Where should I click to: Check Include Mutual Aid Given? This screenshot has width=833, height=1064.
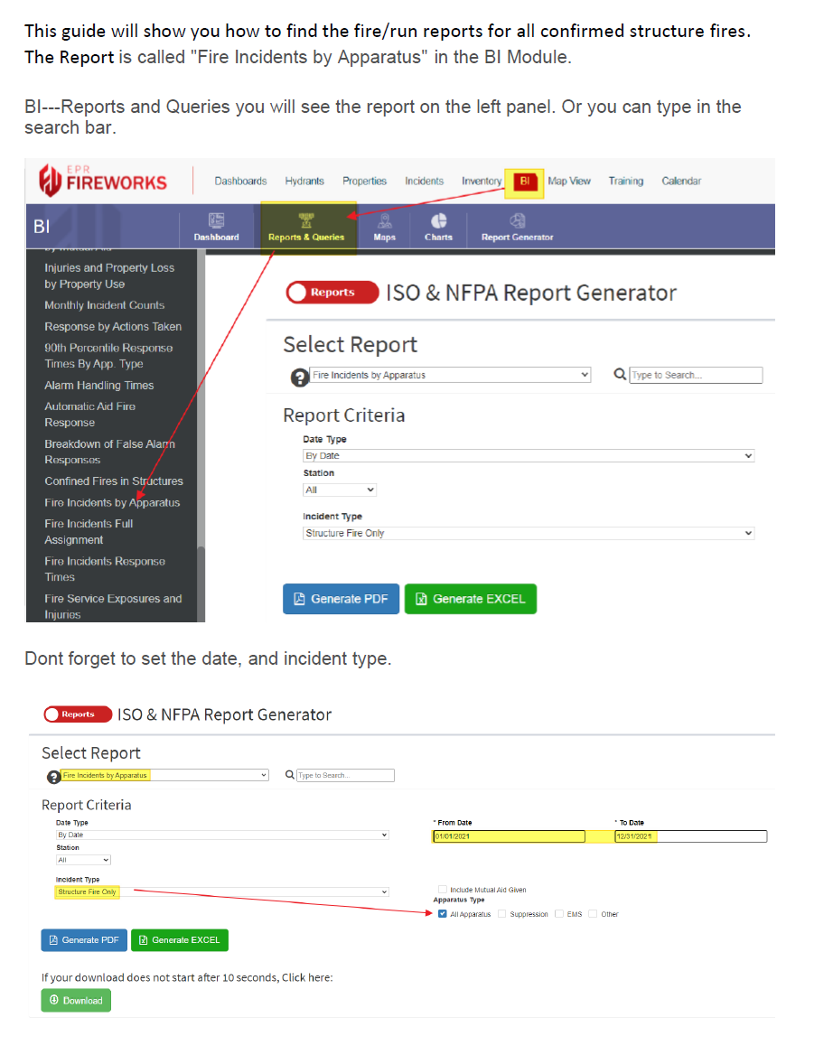tap(443, 889)
